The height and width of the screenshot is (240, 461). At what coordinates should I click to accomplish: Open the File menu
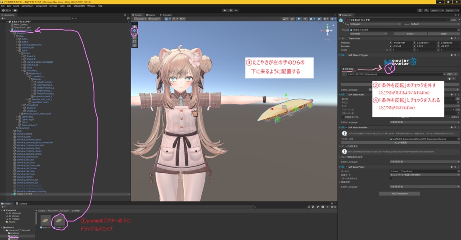(3, 6)
